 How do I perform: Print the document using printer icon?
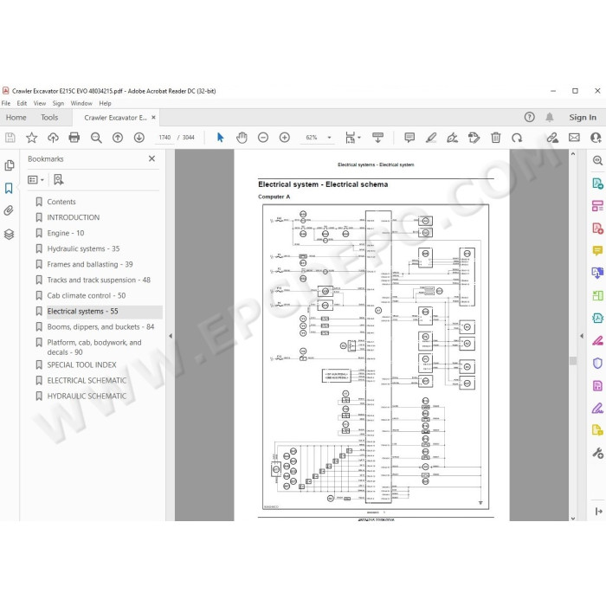click(x=74, y=138)
